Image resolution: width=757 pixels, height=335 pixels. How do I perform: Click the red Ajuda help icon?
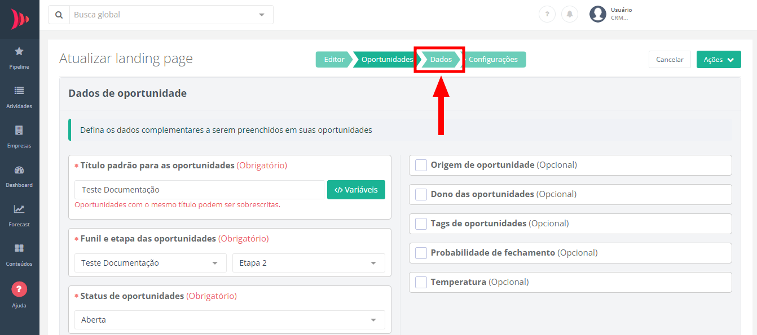(19, 289)
